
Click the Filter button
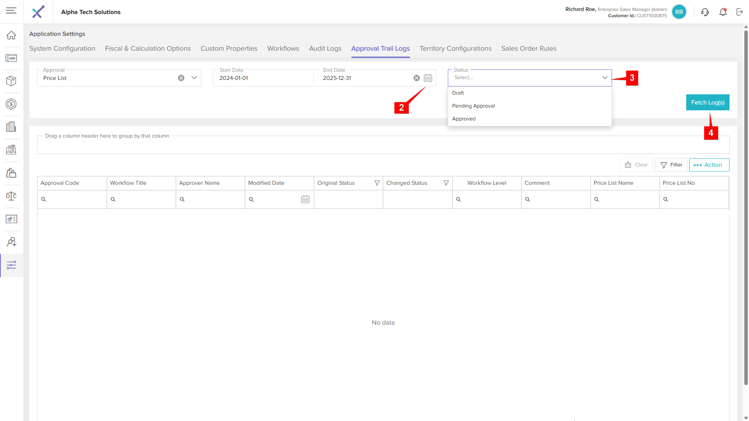[671, 165]
